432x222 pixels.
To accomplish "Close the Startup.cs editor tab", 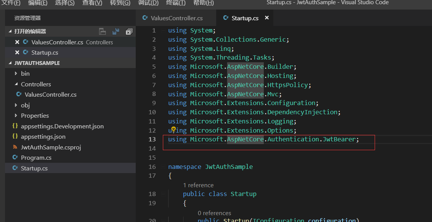I will 267,18.
